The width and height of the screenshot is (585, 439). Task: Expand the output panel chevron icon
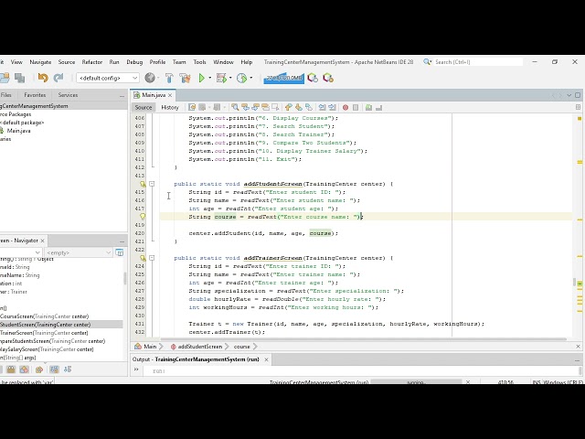136,369
